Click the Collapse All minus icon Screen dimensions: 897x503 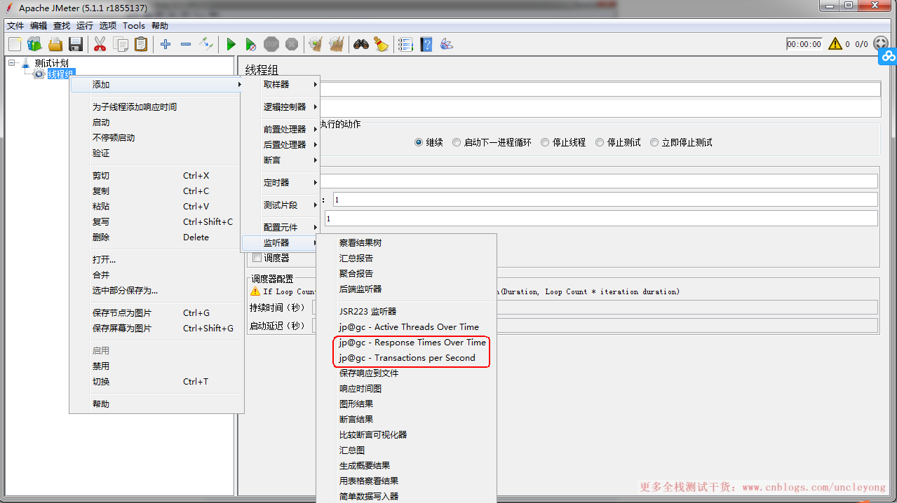pyautogui.click(x=186, y=44)
